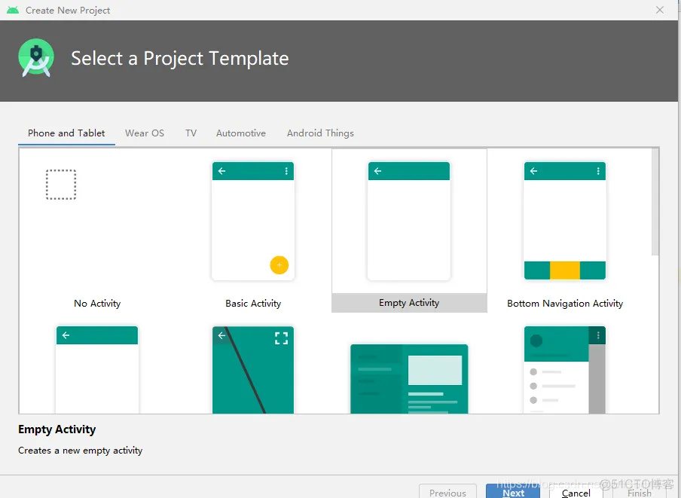Click the "Bottom Navigation Activity" label

click(565, 304)
